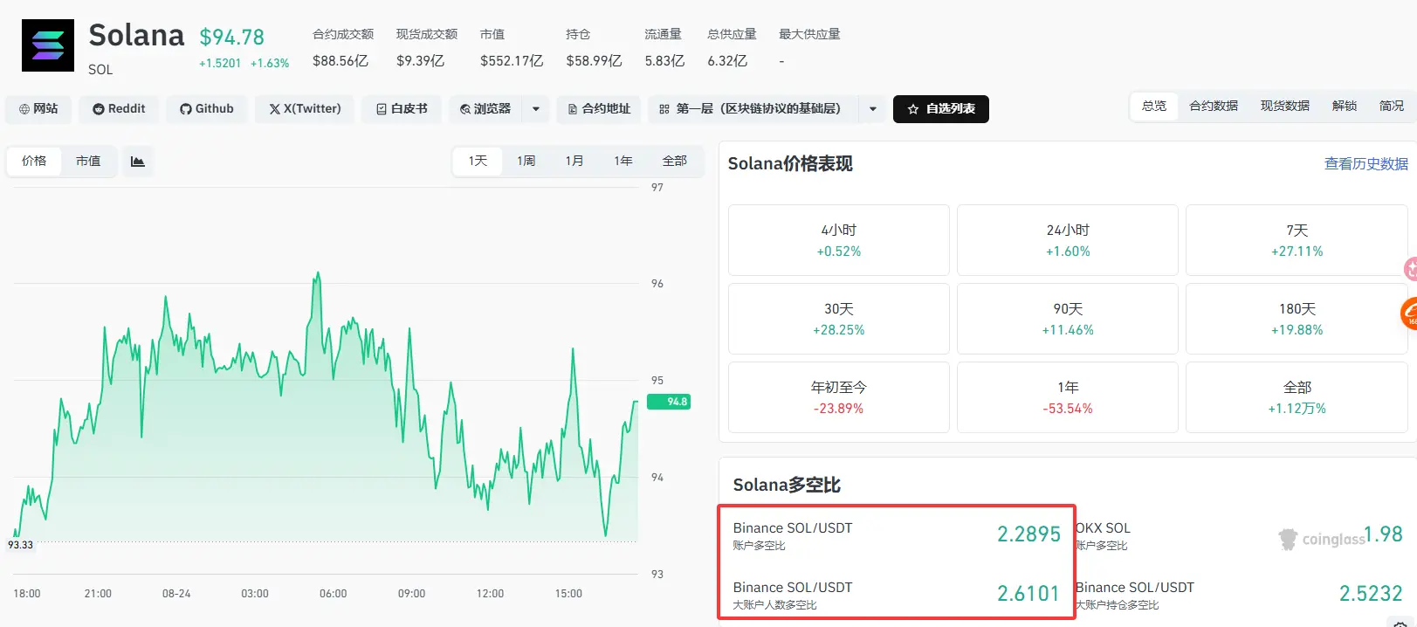Click the Solana logo icon
1417x627 pixels.
48,45
